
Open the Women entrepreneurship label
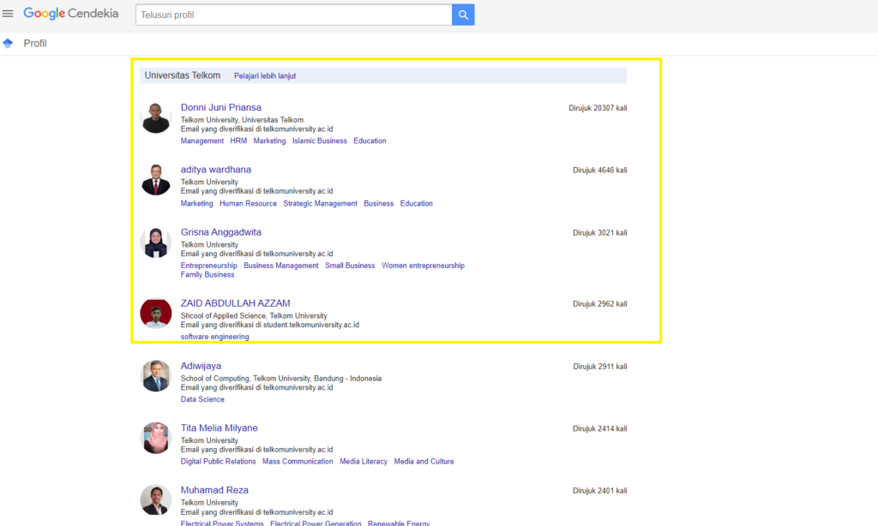click(x=423, y=266)
